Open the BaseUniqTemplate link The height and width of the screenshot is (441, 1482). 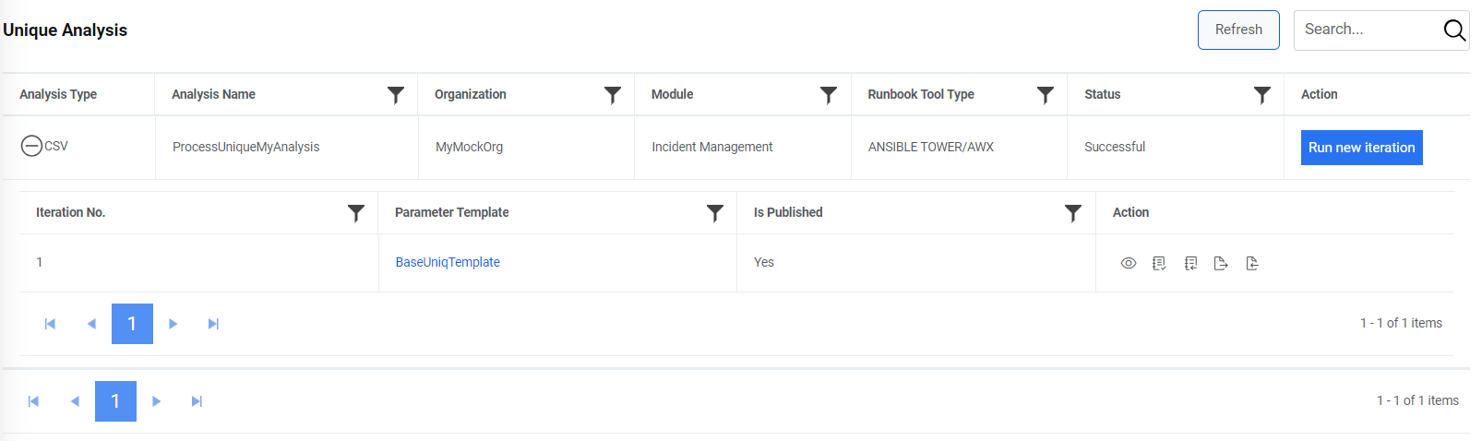pyautogui.click(x=448, y=262)
